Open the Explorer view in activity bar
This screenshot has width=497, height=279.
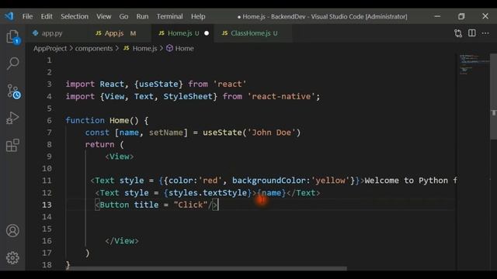click(12, 36)
